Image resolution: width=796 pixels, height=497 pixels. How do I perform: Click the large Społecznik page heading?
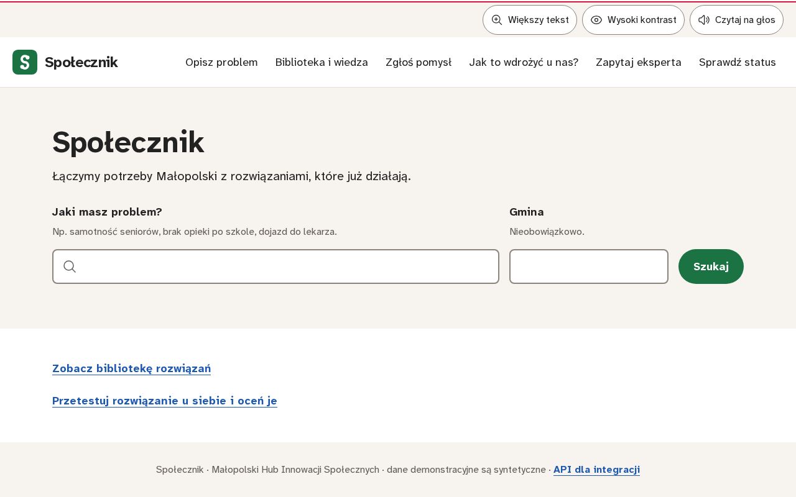point(128,142)
